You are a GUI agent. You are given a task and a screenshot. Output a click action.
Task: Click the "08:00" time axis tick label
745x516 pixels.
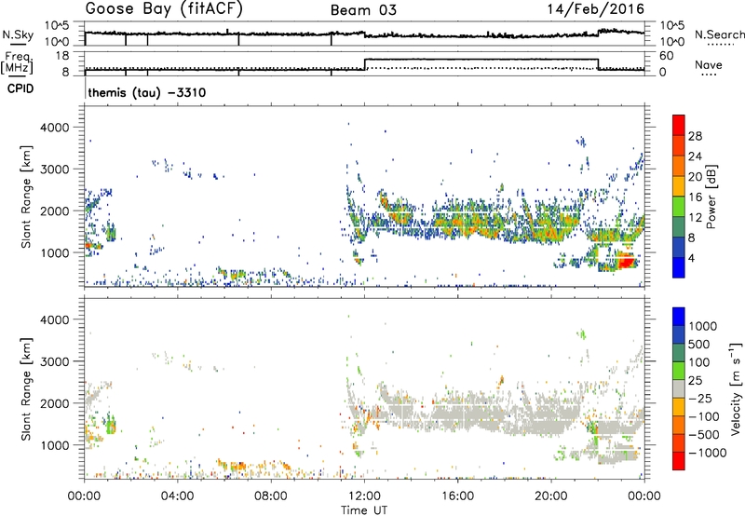[271, 496]
